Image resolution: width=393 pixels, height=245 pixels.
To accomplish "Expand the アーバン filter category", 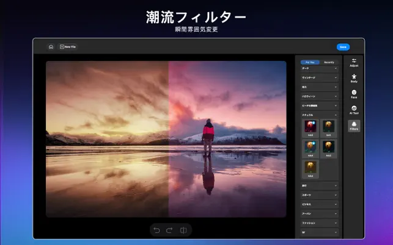I will (319, 214).
